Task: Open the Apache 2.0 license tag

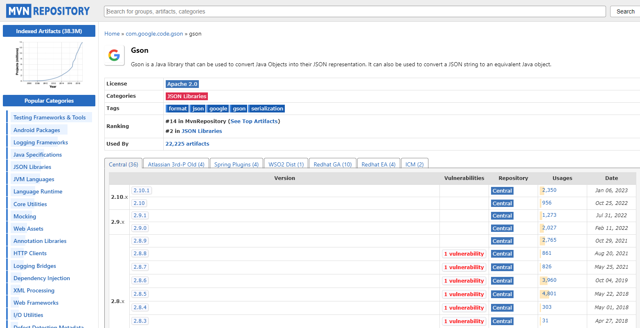Action: pos(182,84)
